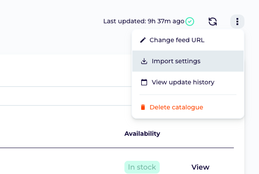Click the calendar icon beside View update history
Viewport: 259px width, 174px height.
point(144,82)
